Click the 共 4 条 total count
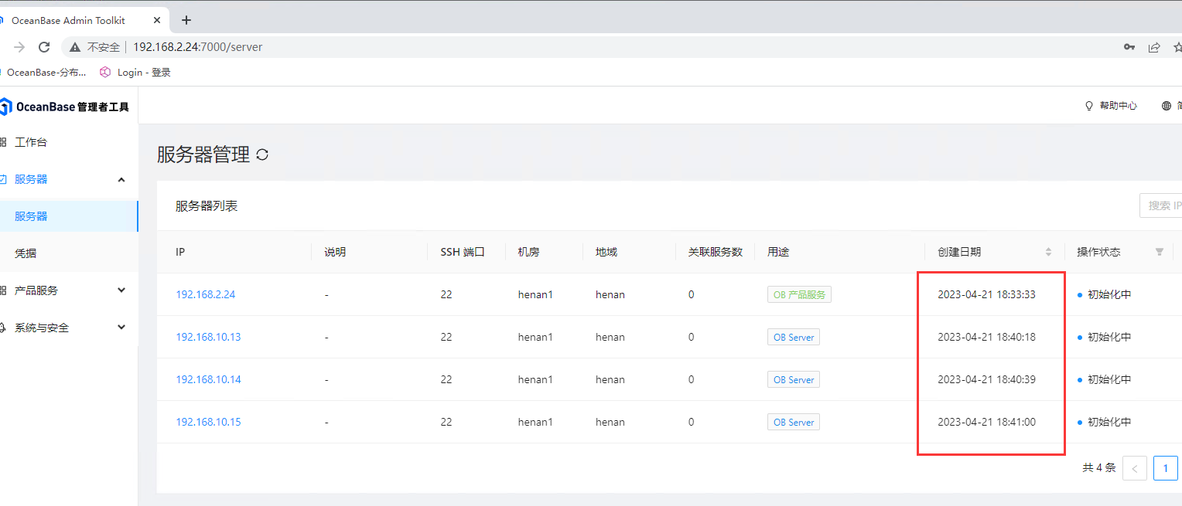The height and width of the screenshot is (506, 1182). tap(1098, 468)
